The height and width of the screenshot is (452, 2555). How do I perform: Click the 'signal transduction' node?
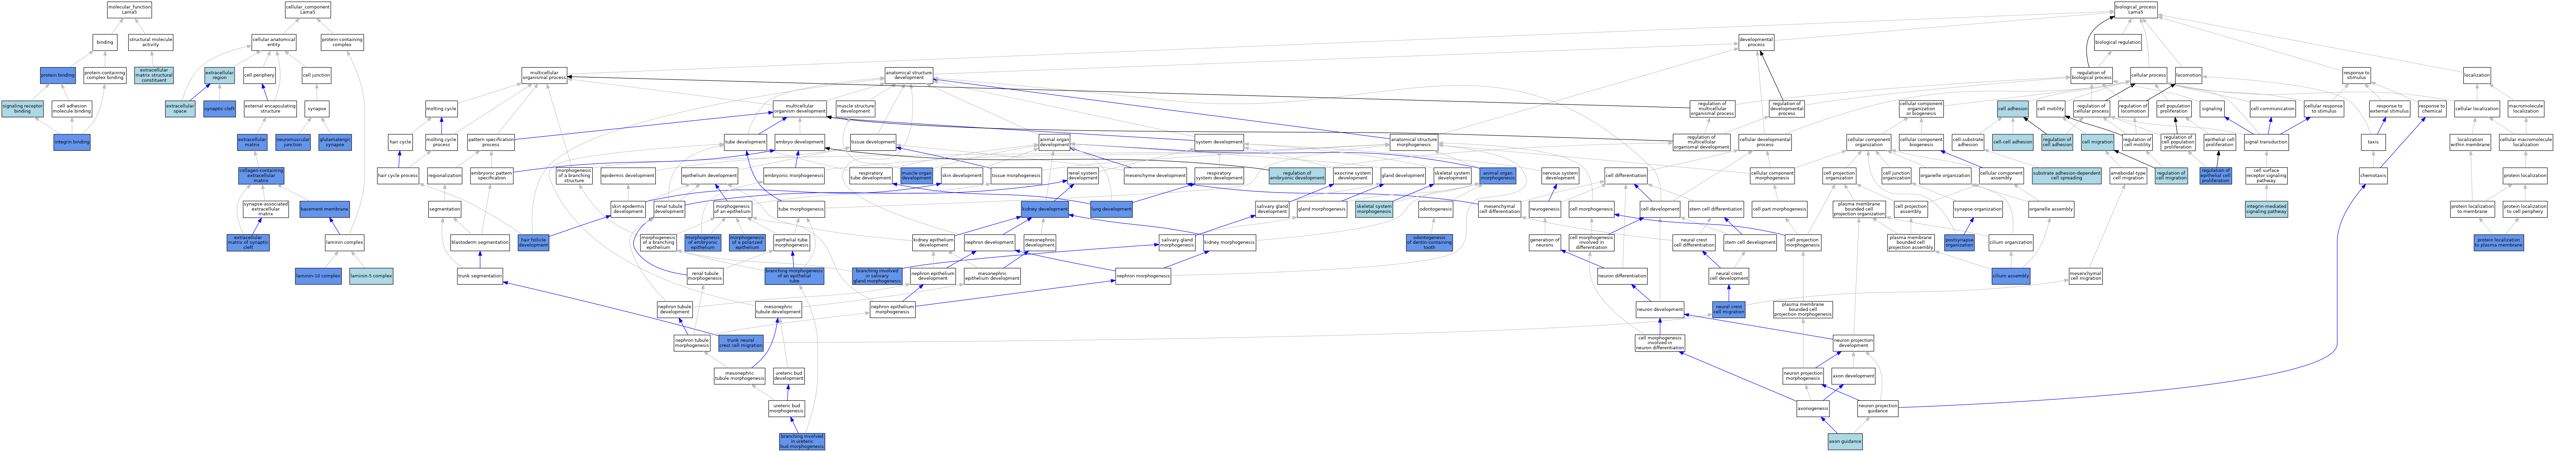tap(2266, 142)
